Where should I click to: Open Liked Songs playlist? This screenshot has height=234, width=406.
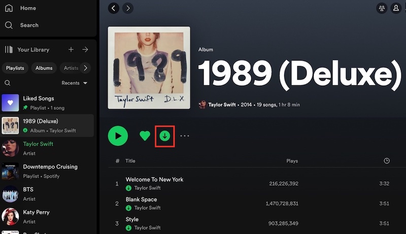click(x=39, y=98)
